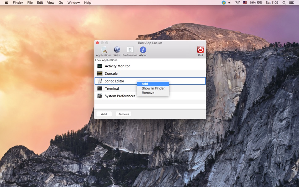Click the red Quit power icon
299x187 pixels.
click(200, 50)
